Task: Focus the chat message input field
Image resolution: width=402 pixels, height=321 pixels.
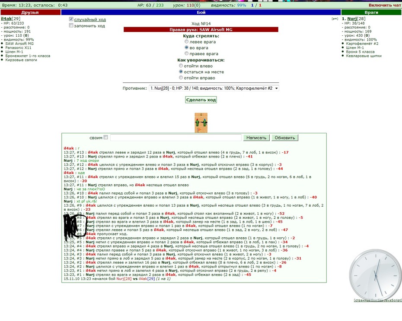Action: pyautogui.click(x=175, y=138)
